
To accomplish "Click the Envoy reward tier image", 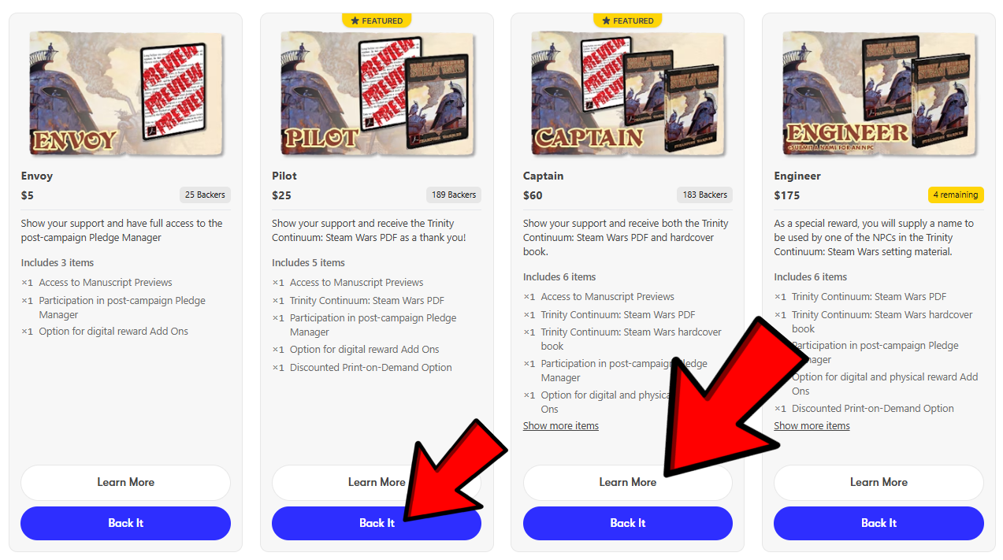I will point(125,93).
